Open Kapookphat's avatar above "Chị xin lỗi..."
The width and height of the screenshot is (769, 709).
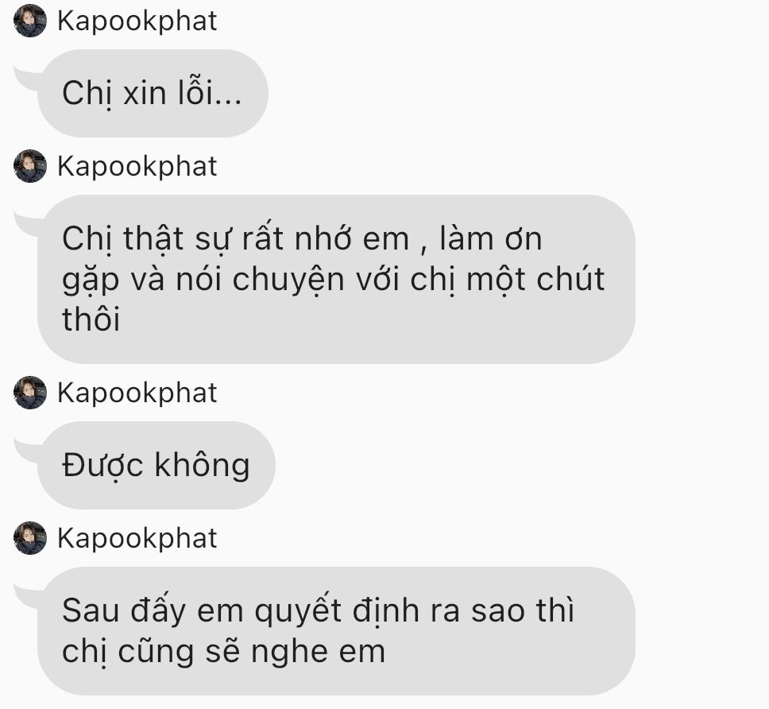point(30,21)
